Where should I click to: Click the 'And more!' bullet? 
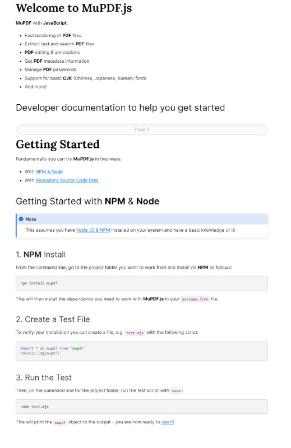point(35,87)
